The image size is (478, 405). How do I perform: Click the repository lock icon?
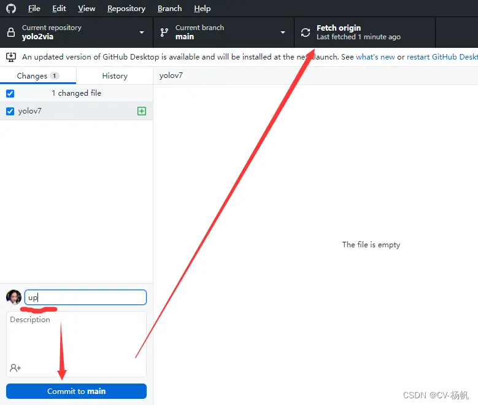(11, 33)
